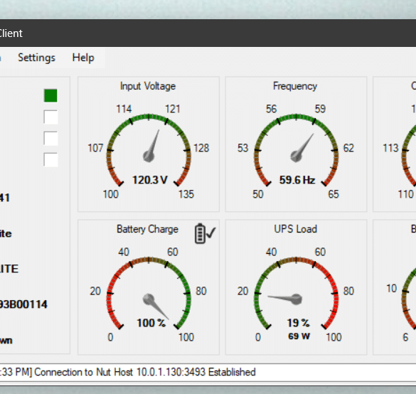
Task: Click the 135 max label on voltage gauge
Action: [x=186, y=194]
